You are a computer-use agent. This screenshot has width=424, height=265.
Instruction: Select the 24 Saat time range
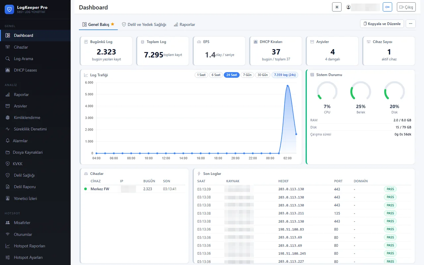232,75
